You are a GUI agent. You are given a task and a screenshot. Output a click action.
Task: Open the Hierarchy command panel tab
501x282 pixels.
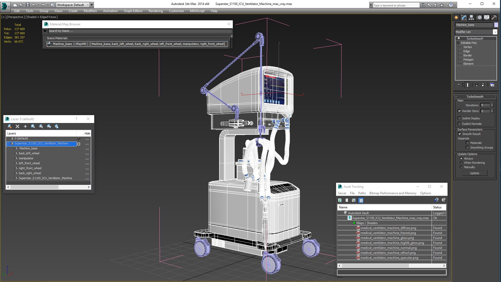click(x=471, y=17)
